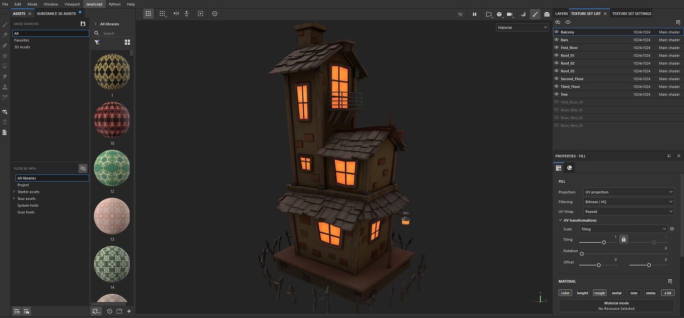Hide the Bars texture set

pos(556,40)
